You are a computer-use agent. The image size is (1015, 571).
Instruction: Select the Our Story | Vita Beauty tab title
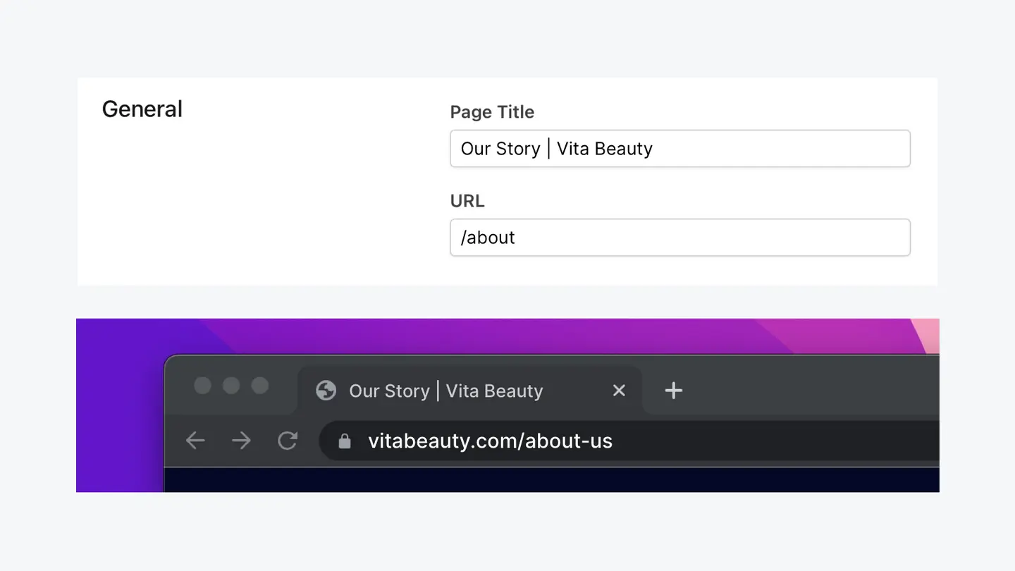445,391
